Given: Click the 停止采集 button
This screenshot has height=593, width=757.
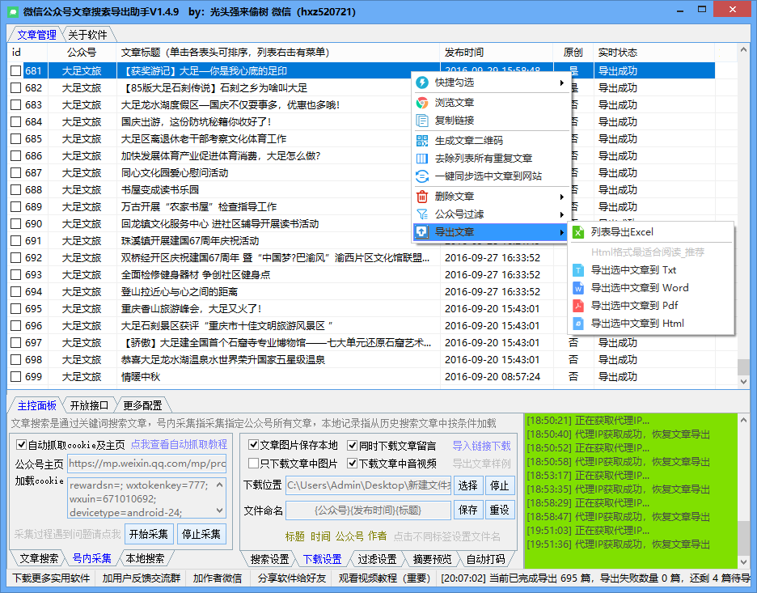Looking at the screenshot, I should [x=201, y=534].
